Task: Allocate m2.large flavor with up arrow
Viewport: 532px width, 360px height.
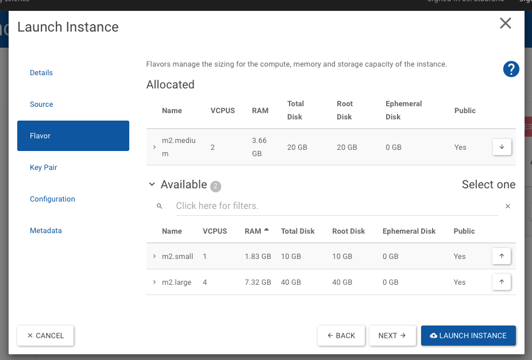Action: click(502, 282)
